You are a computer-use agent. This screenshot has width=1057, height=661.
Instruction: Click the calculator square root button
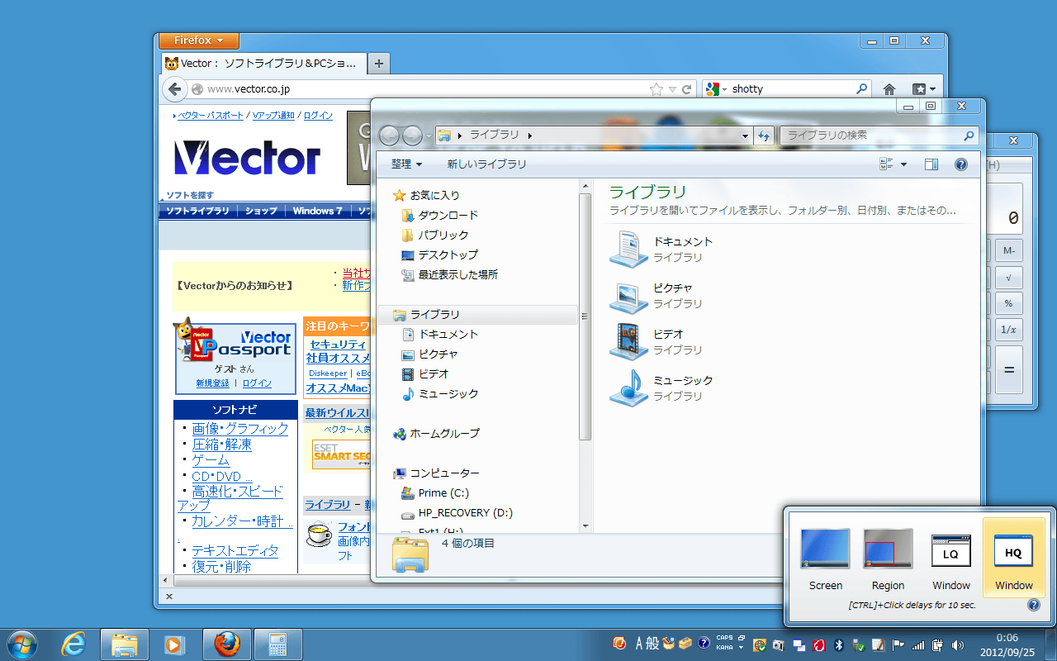pyautogui.click(x=1008, y=277)
